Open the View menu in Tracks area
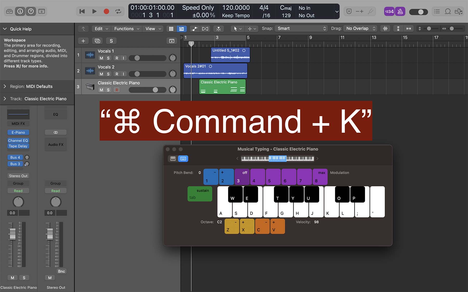Screen dimensions: 468x292 tap(153, 29)
